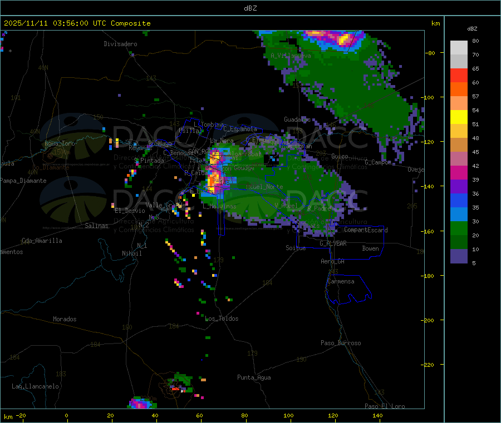501x423 pixels.
Task: Click the C_Española map label
Action: point(240,129)
